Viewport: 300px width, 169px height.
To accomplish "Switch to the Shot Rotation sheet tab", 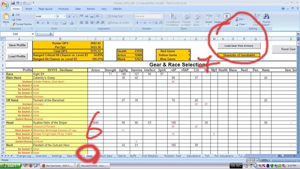I will [x=150, y=156].
